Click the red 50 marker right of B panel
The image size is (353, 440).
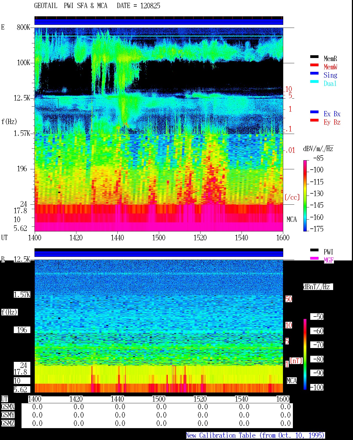point(288,299)
